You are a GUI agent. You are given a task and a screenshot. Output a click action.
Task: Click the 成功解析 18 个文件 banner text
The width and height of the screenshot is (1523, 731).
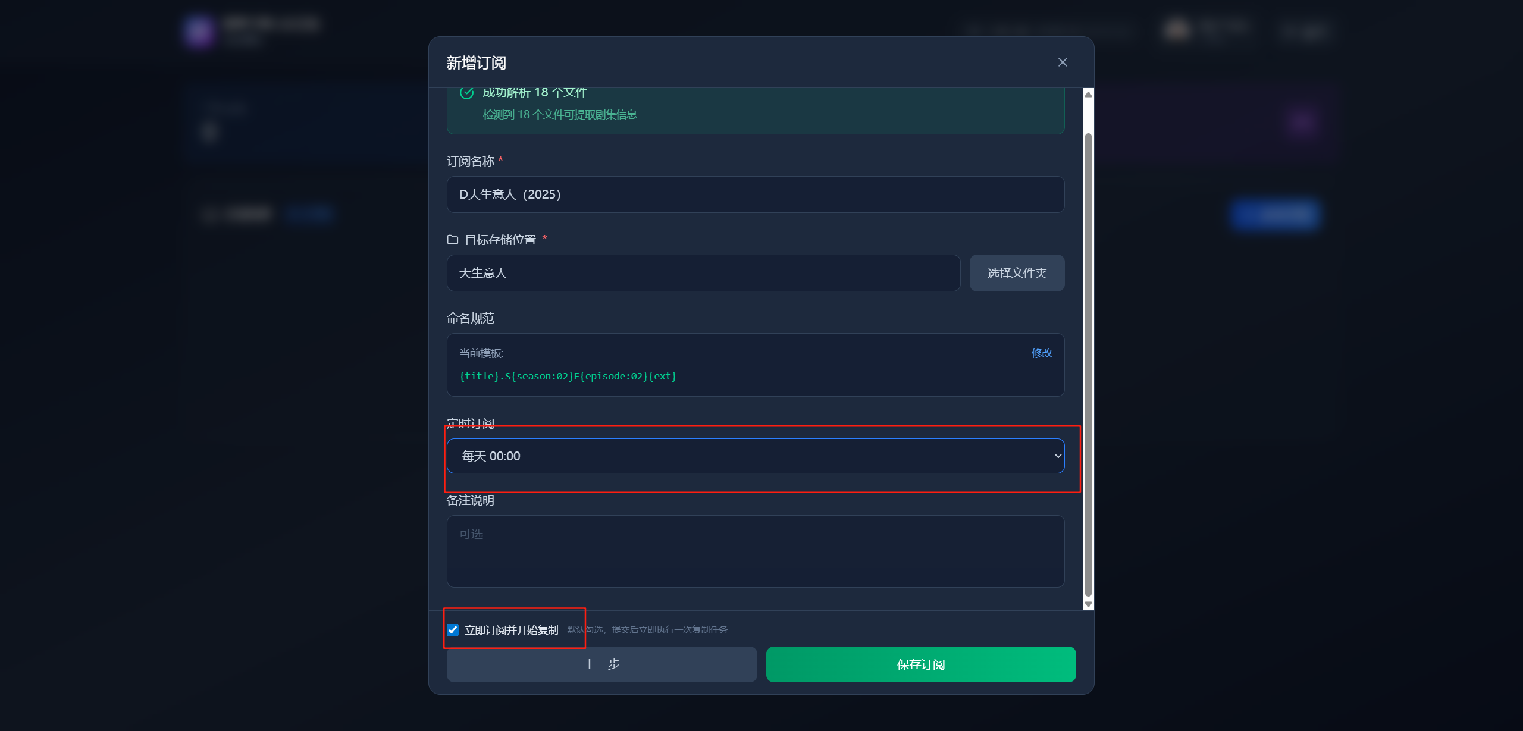pos(535,93)
